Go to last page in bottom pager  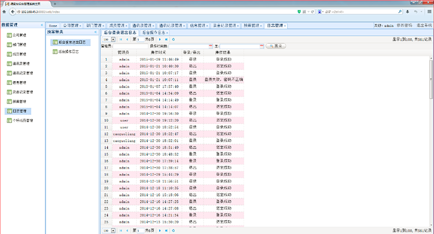166,231
